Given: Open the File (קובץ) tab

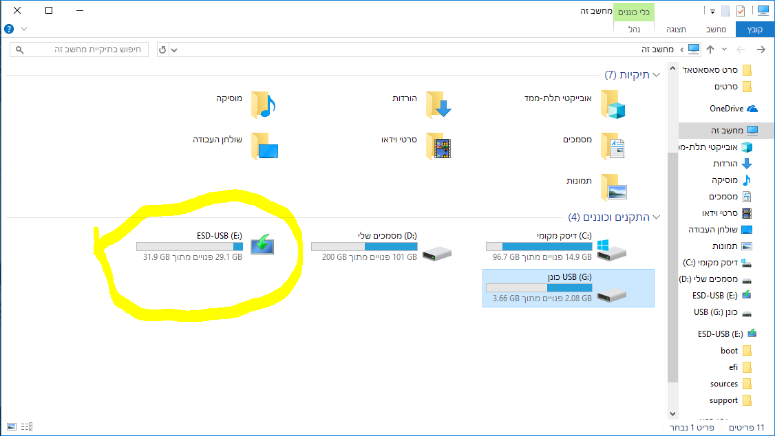Looking at the screenshot, I should (x=755, y=30).
